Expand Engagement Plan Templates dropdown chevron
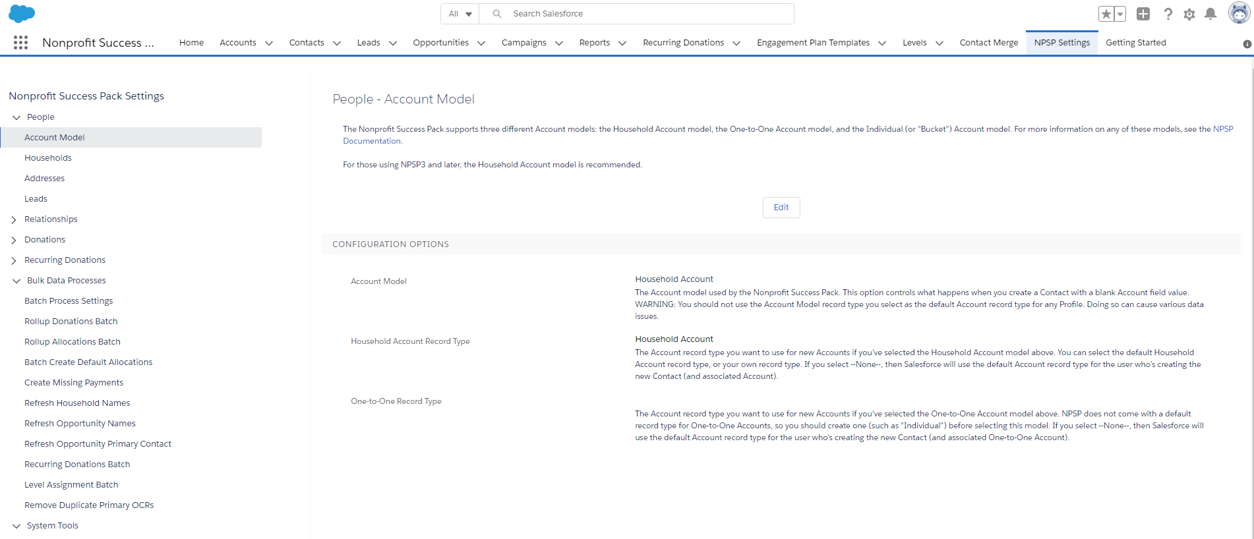Viewport: 1254px width, 539px height. pos(882,43)
